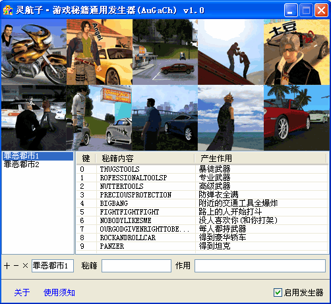Click the × delete icon beside the game name
The width and height of the screenshot is (331, 304).
click(25, 266)
